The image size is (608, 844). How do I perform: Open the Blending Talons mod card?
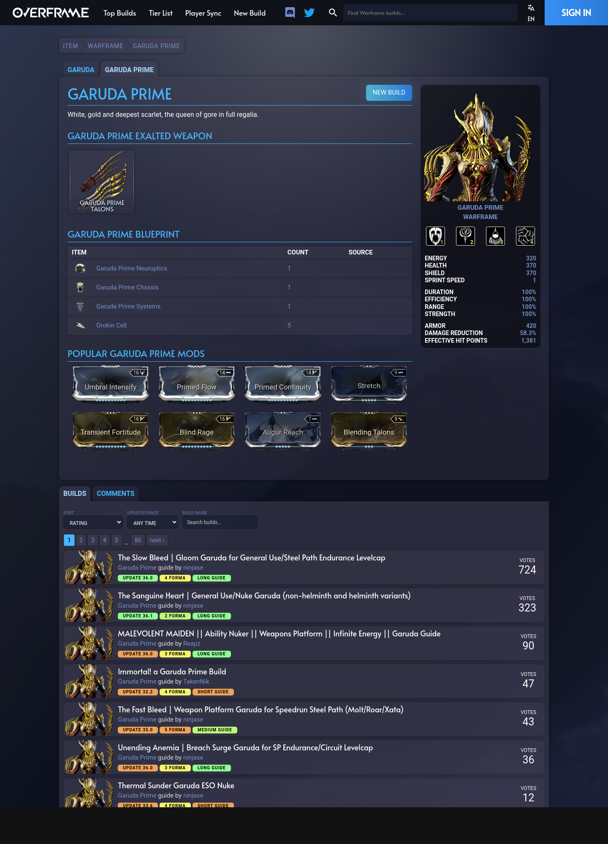369,430
